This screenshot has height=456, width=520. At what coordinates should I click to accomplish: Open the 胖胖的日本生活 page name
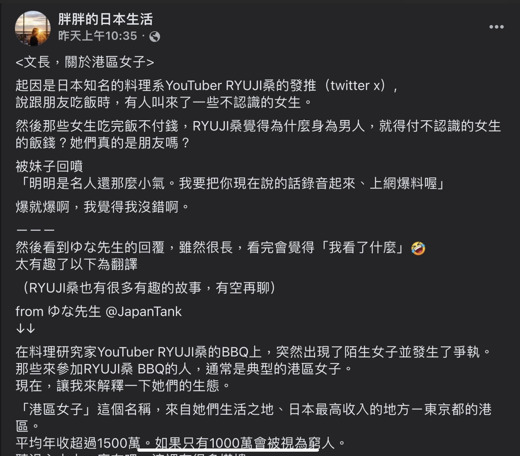(106, 19)
